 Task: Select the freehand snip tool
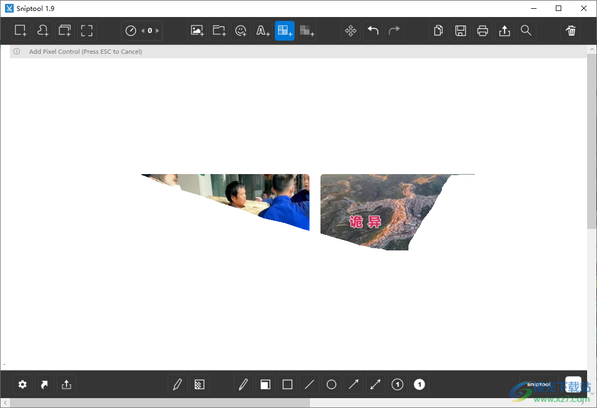[x=42, y=30]
